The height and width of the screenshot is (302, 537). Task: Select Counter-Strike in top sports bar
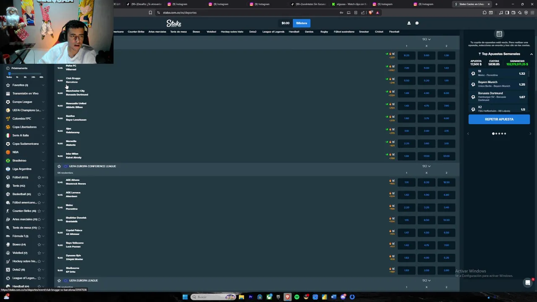(x=136, y=31)
